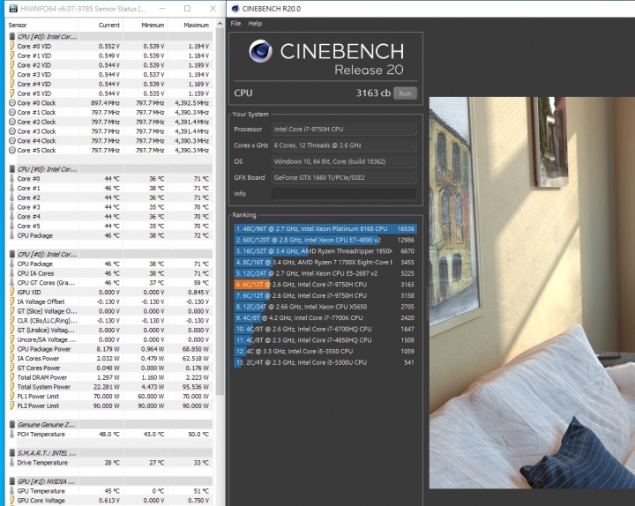Click the rendered room image in Cinebench
The width and height of the screenshot is (635, 506).
point(532,293)
